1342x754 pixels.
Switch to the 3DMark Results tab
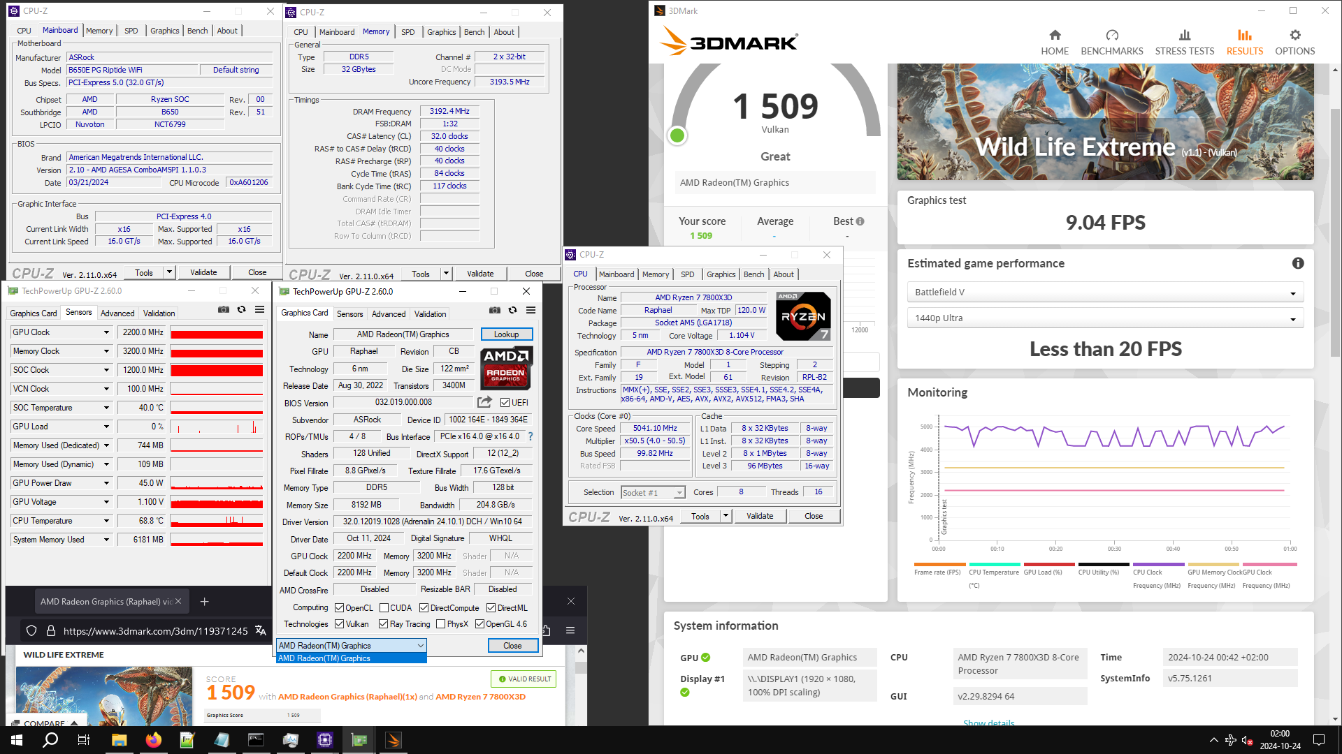click(x=1245, y=42)
